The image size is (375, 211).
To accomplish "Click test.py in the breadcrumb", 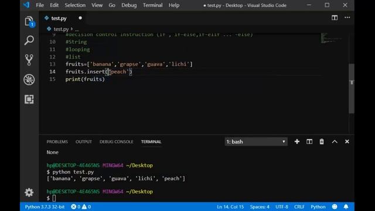I will coord(61,29).
